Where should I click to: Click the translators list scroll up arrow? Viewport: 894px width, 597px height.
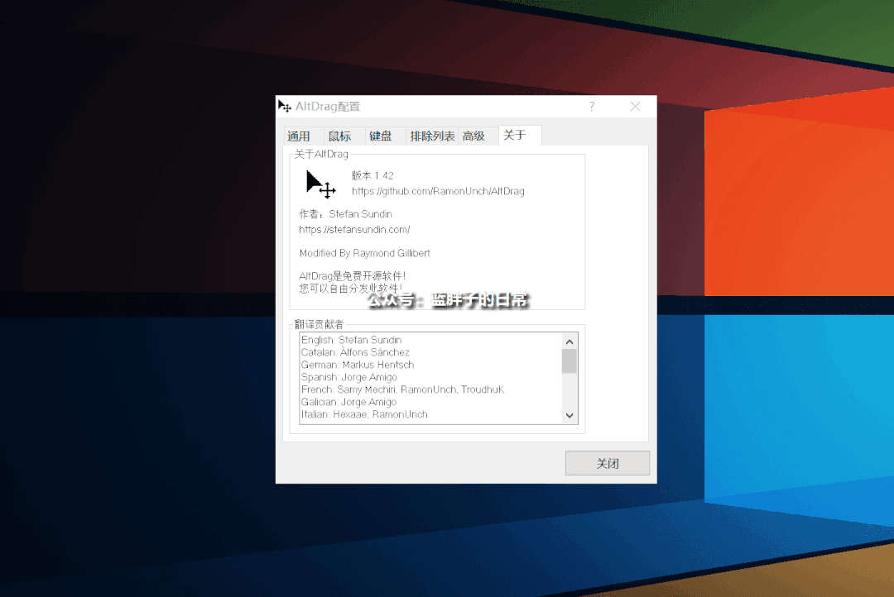569,341
